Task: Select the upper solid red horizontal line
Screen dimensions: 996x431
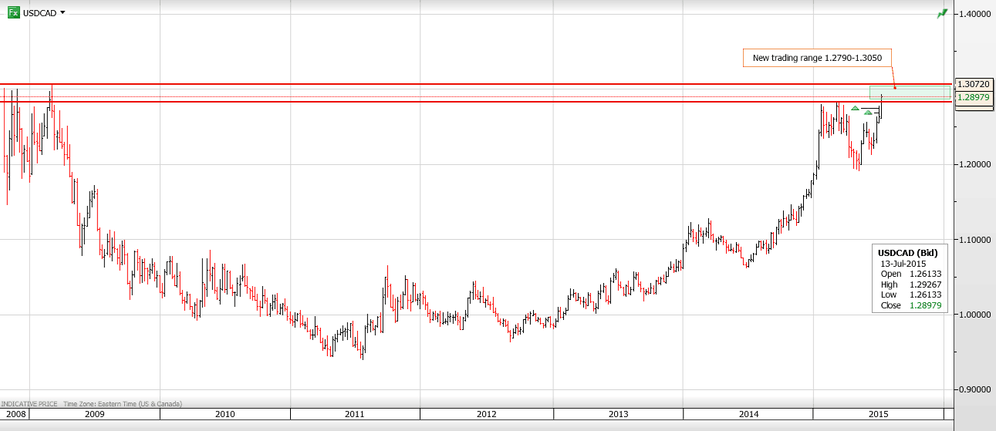Action: 463,83
